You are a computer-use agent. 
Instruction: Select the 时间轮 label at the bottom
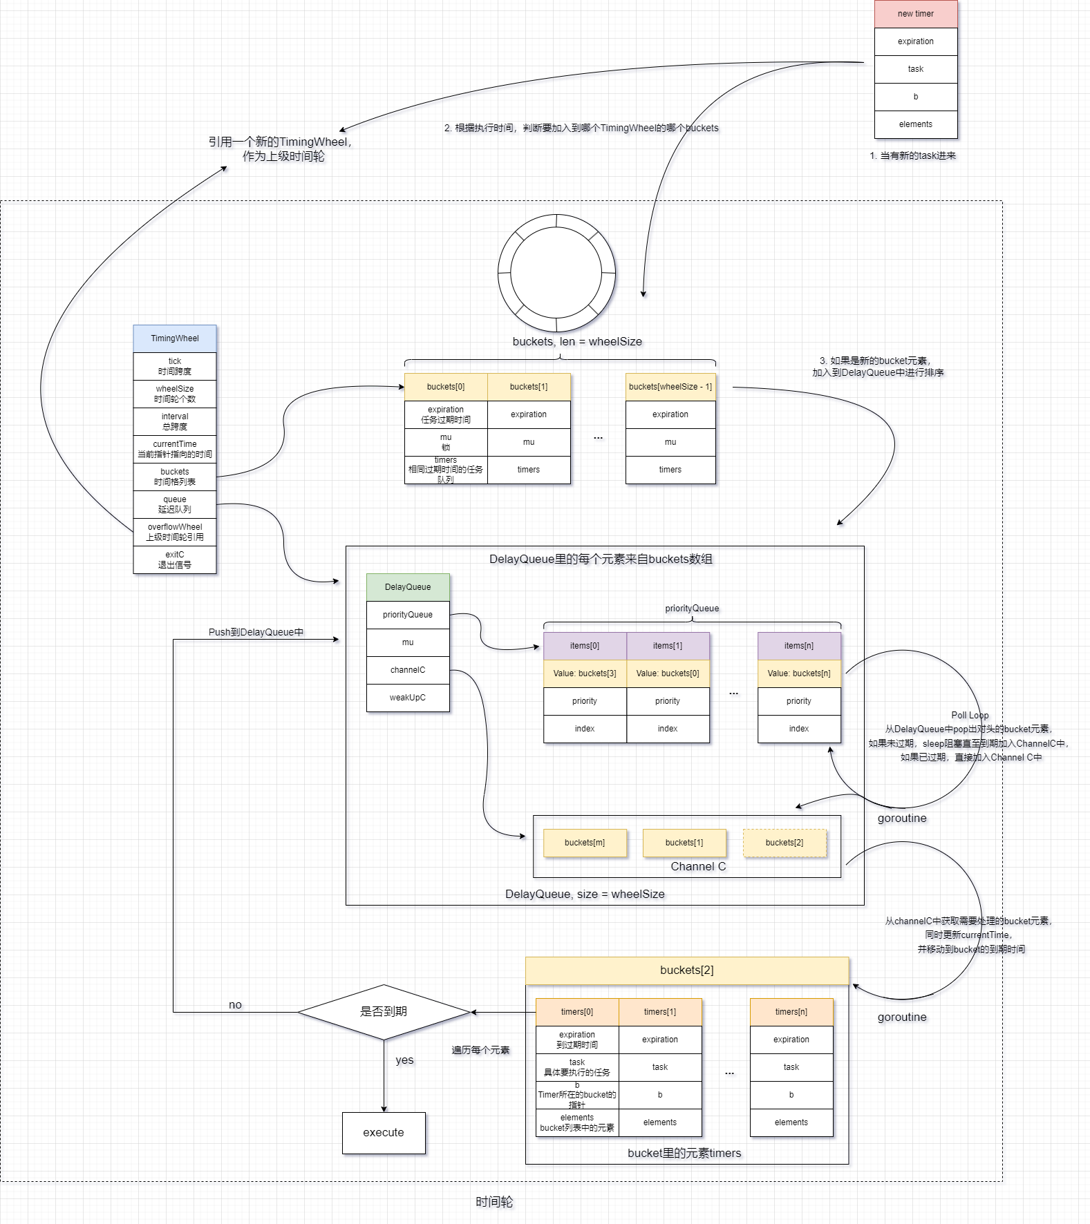click(494, 1202)
